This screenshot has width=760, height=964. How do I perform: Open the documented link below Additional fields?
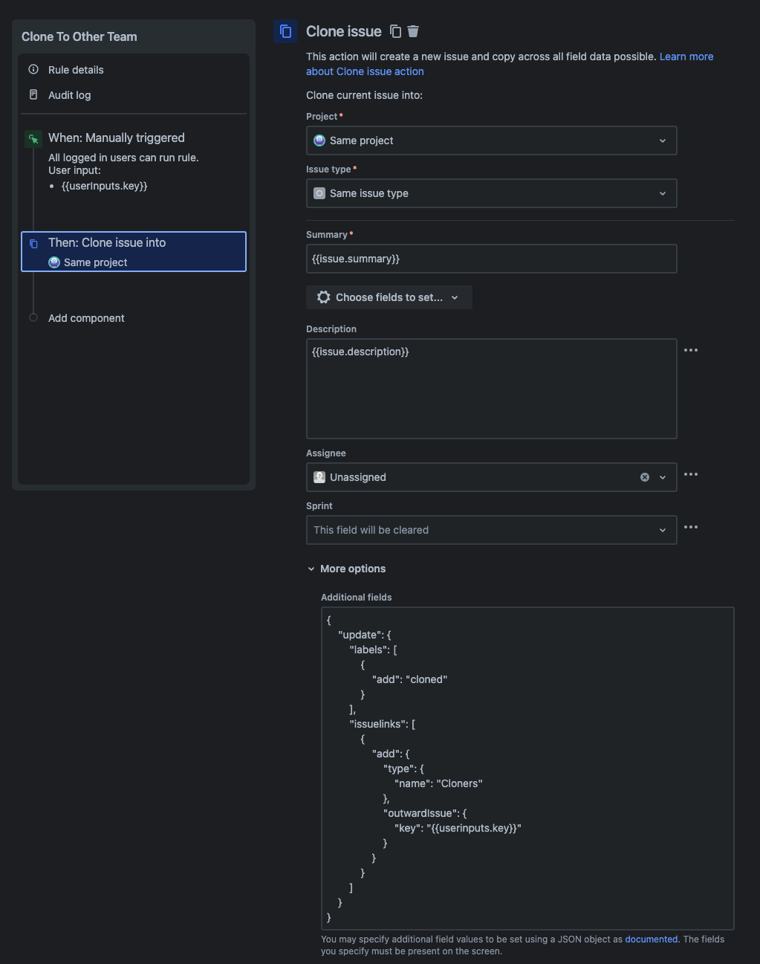(652, 939)
